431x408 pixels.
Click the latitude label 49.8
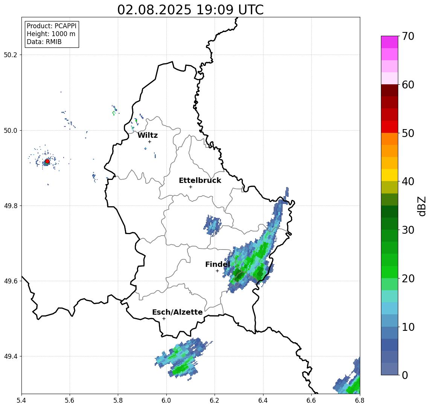point(11,206)
